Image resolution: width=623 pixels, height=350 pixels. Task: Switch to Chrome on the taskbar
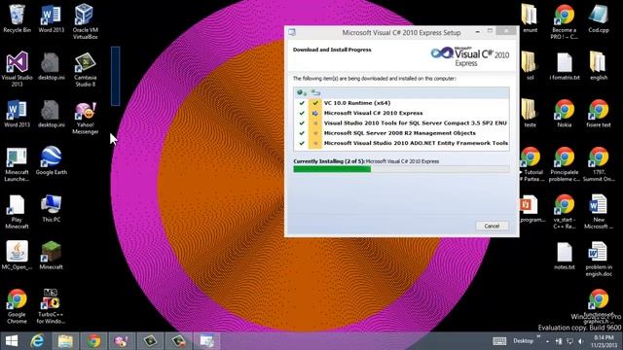(x=93, y=341)
